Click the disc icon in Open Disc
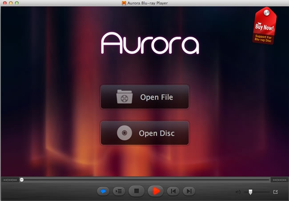The width and height of the screenshot is (289, 201). pos(124,133)
